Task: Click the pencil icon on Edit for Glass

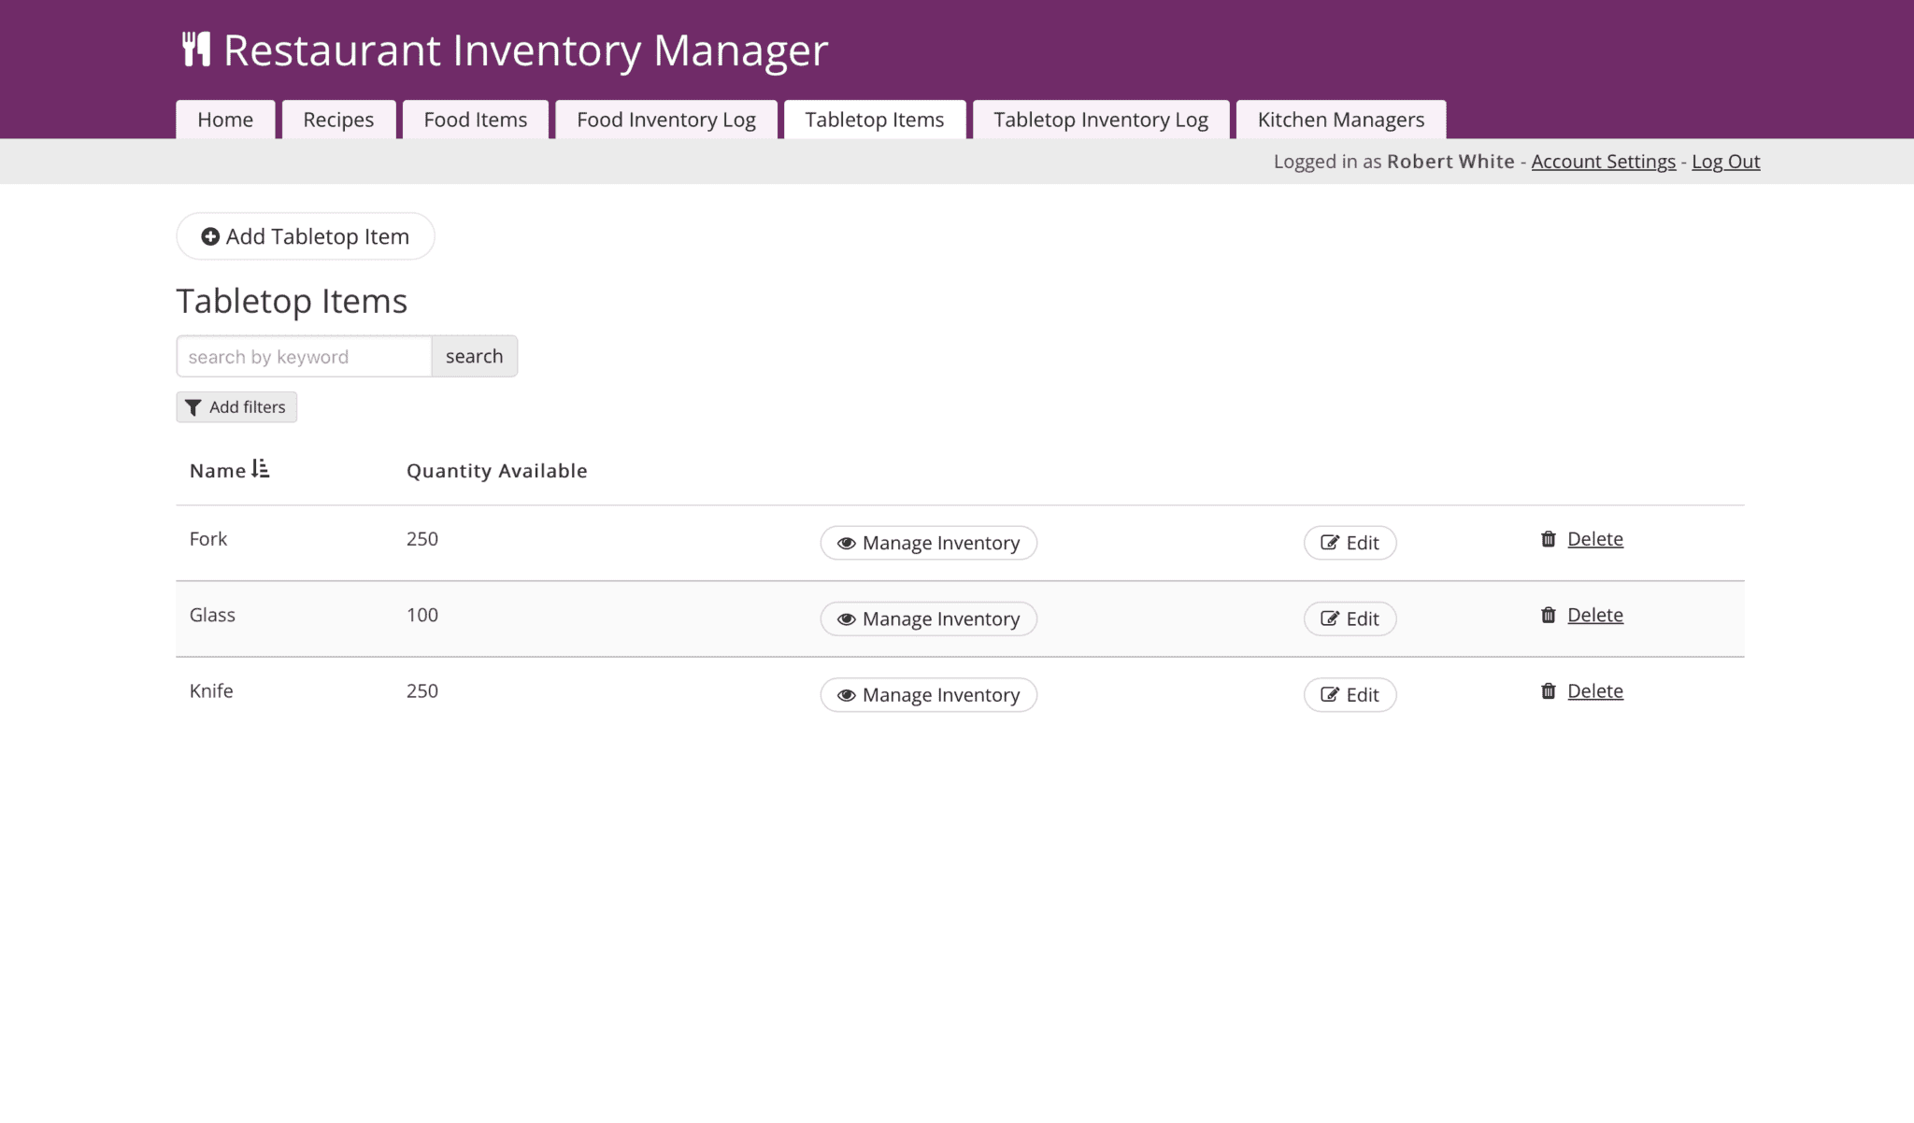Action: point(1329,618)
